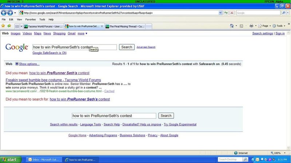Viewport: 291px width, 163px height.
Task: Switch to Tacoma World Forums tab
Action: point(44,26)
